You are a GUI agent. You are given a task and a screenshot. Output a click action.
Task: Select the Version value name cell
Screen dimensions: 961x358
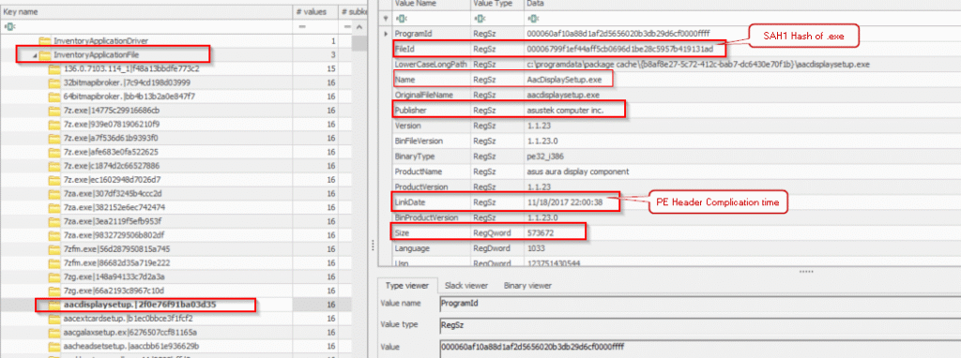[431, 126]
